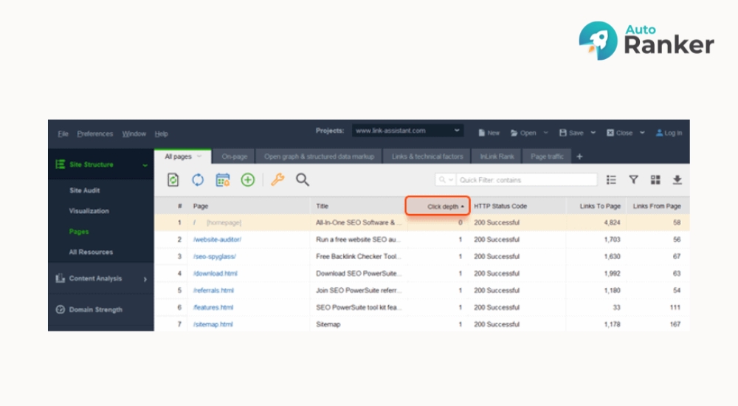Click the green add plus icon
This screenshot has width=738, height=406.
tap(247, 180)
